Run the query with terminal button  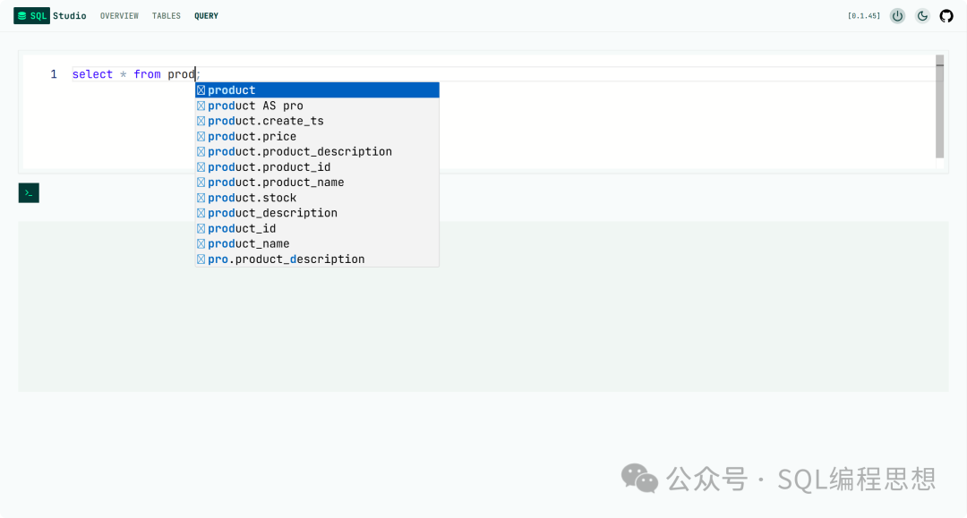pos(29,192)
